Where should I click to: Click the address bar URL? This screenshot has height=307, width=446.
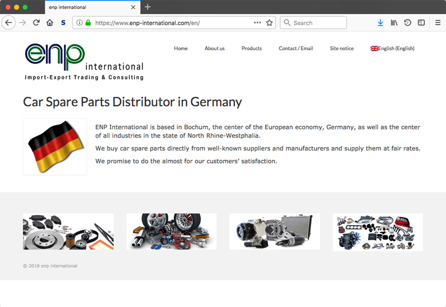click(x=147, y=23)
